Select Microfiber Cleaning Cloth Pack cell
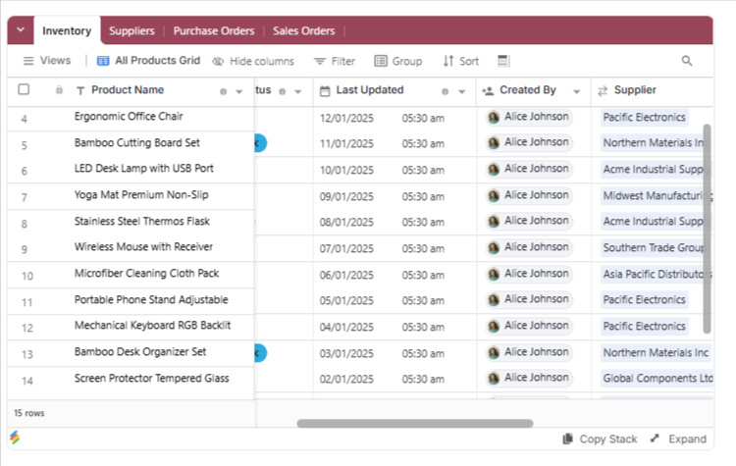 click(x=146, y=273)
